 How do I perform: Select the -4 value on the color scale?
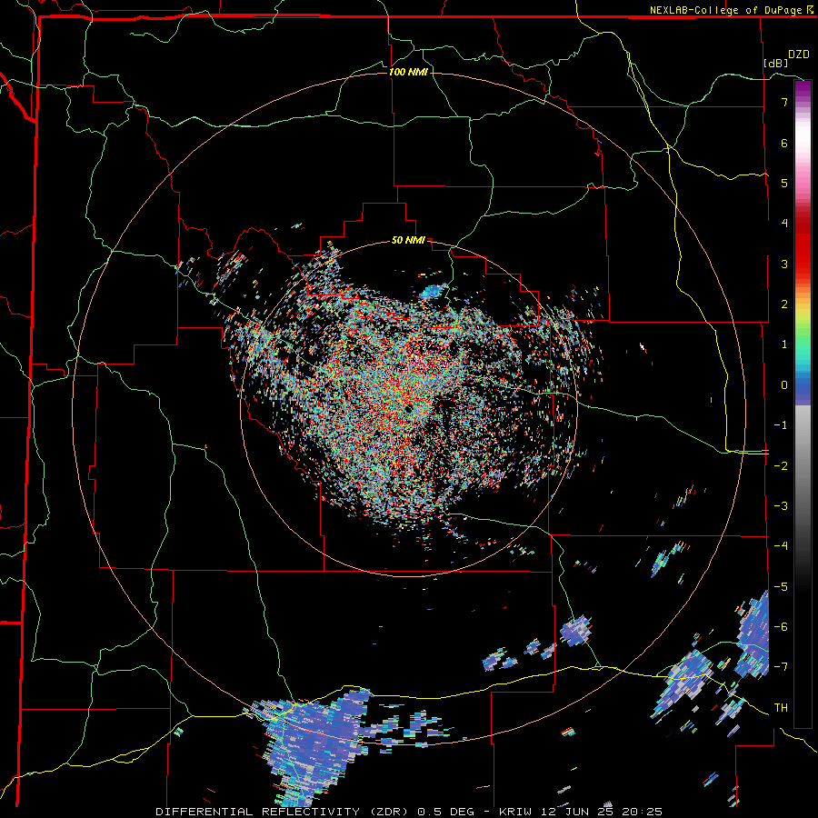click(x=781, y=546)
